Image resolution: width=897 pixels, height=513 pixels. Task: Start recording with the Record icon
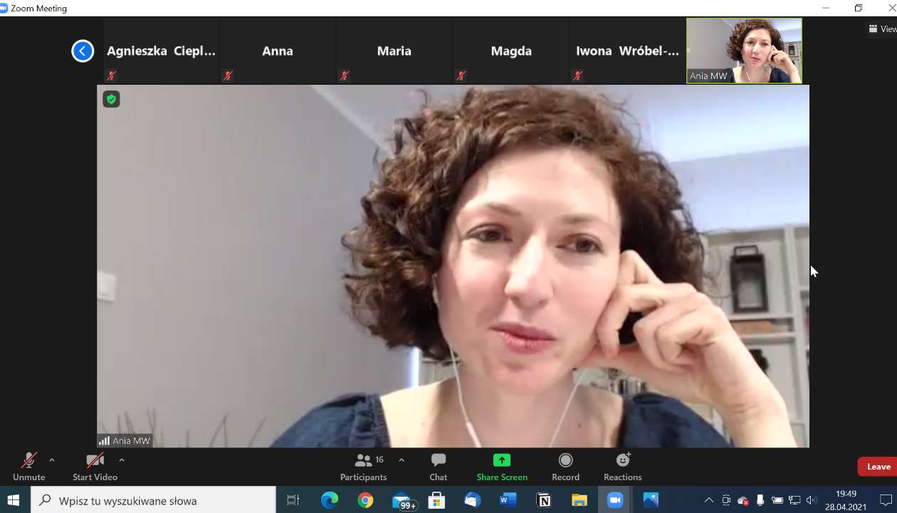565,460
